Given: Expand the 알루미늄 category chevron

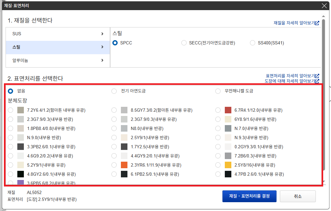Looking at the screenshot, I should click(x=102, y=60).
